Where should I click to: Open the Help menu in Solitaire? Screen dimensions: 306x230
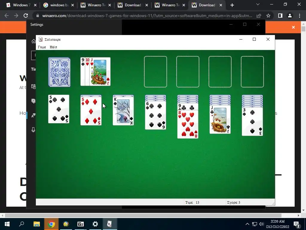coord(53,47)
